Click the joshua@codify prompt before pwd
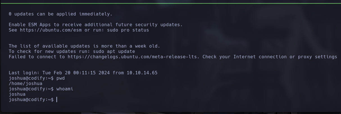 pyautogui.click(x=31, y=78)
